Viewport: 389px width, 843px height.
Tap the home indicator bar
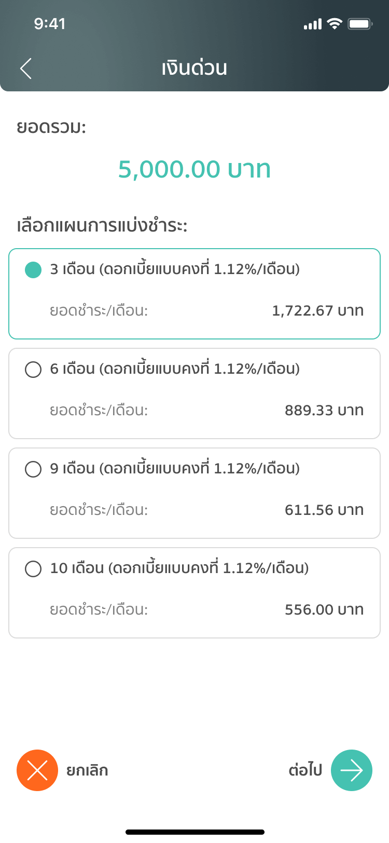pyautogui.click(x=195, y=832)
